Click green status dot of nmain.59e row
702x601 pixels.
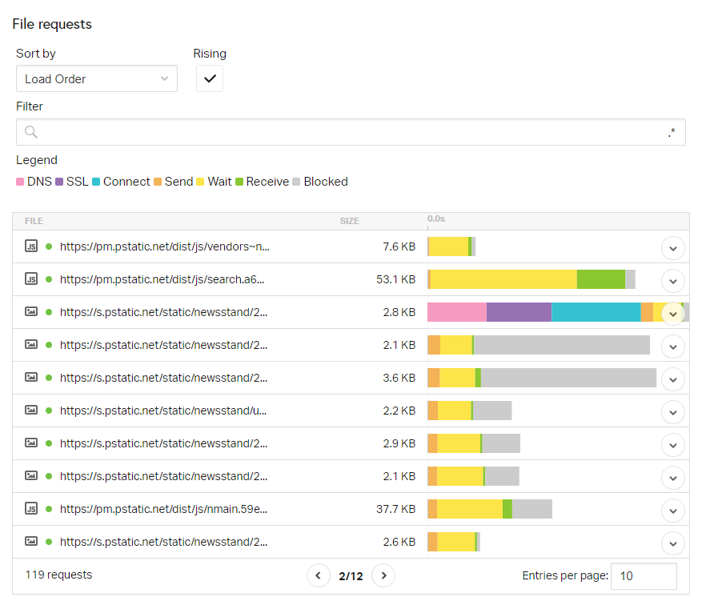(x=49, y=509)
